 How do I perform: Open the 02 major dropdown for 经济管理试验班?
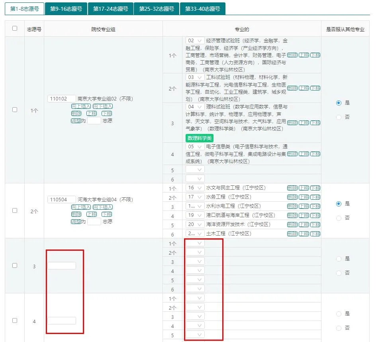[195, 41]
